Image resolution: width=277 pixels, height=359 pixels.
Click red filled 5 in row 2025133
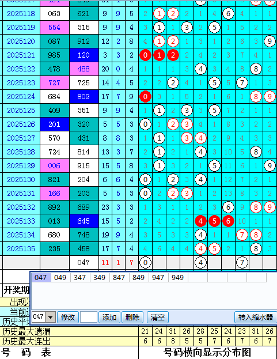[x=214, y=221]
